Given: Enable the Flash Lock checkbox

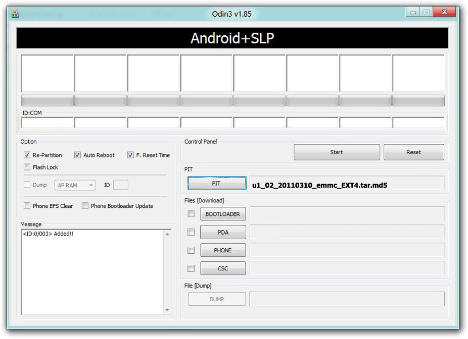Looking at the screenshot, I should pos(27,167).
